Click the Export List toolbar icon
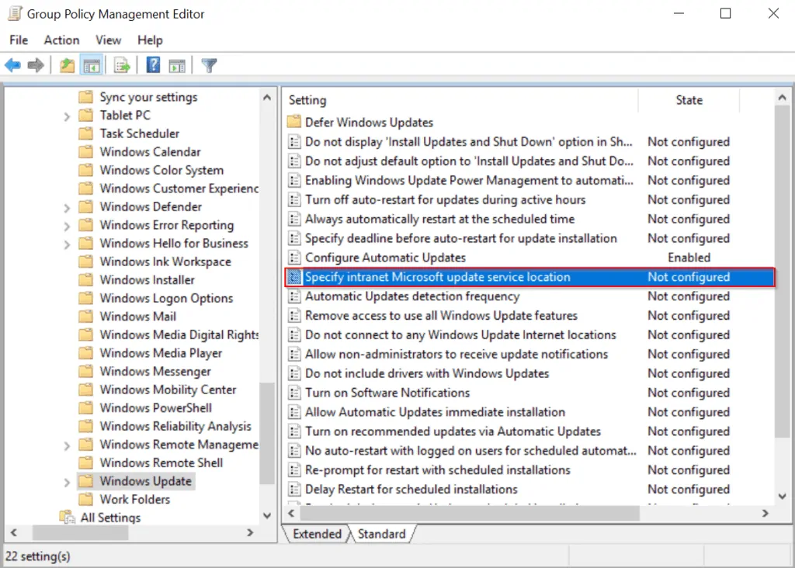Image resolution: width=795 pixels, height=568 pixels. point(122,64)
